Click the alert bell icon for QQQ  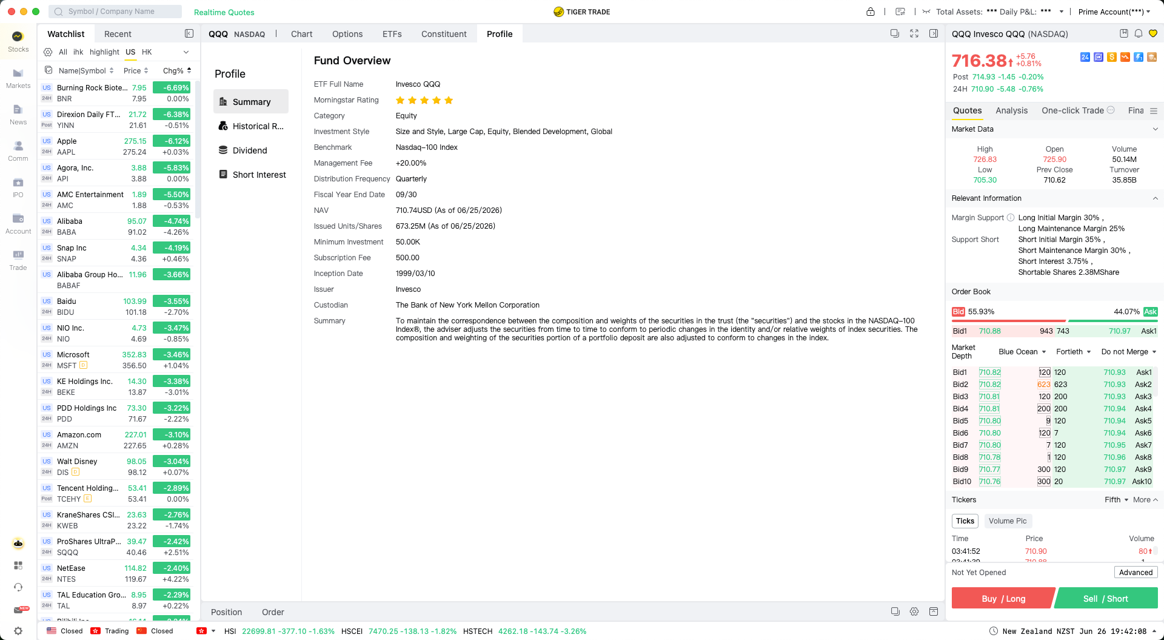tap(1139, 34)
